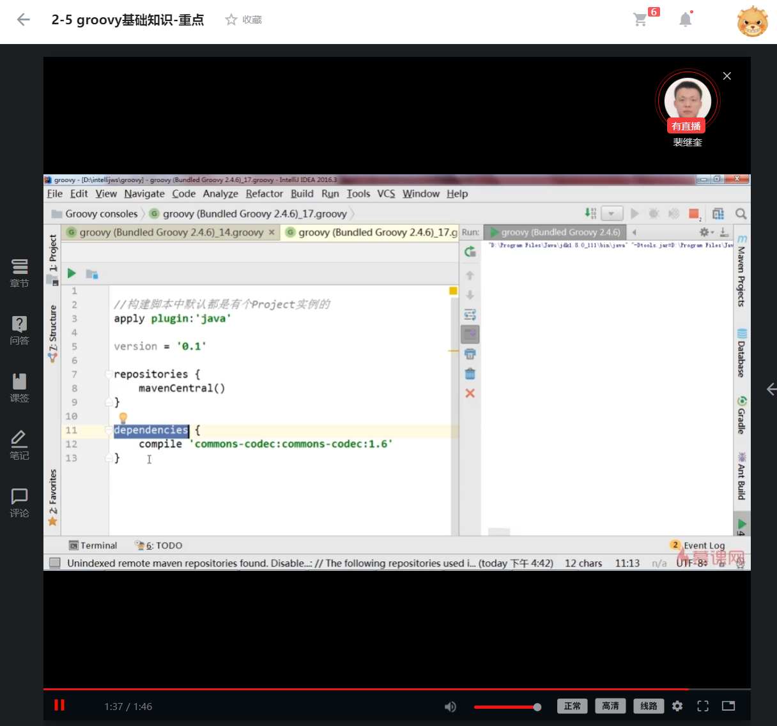Set playback speed with 正常 button

pos(573,706)
